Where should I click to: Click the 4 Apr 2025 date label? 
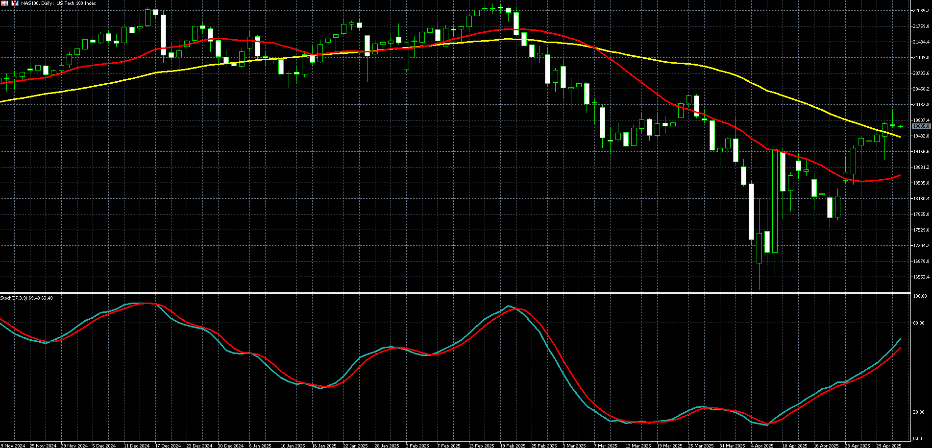pyautogui.click(x=763, y=446)
